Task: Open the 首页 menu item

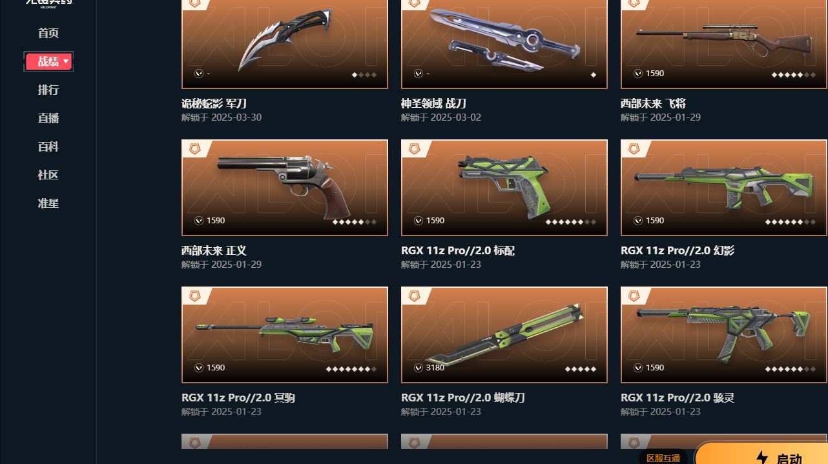Action: [48, 33]
